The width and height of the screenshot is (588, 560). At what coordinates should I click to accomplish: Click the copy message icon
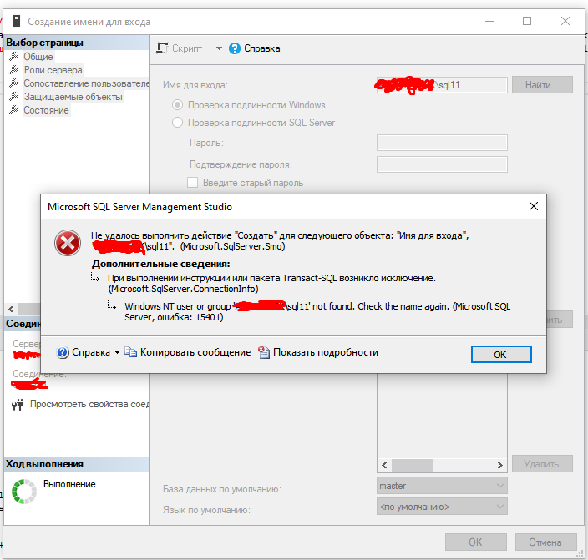130,352
